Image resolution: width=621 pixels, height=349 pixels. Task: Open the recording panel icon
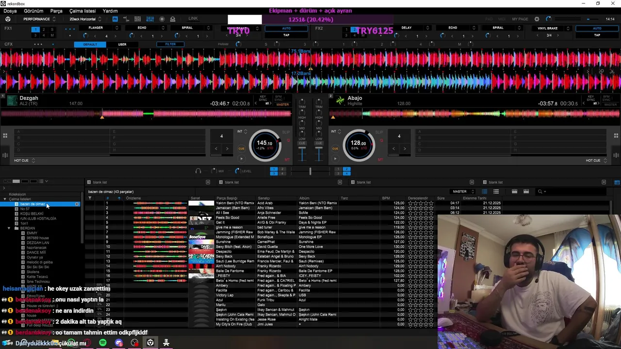(x=162, y=19)
